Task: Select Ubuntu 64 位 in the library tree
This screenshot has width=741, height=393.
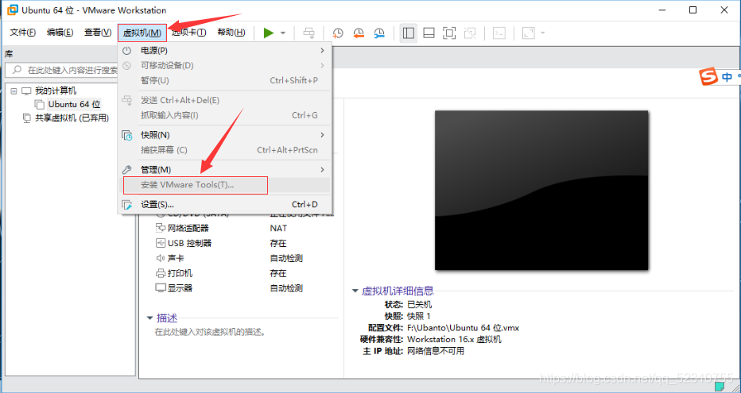Action: click(x=74, y=104)
